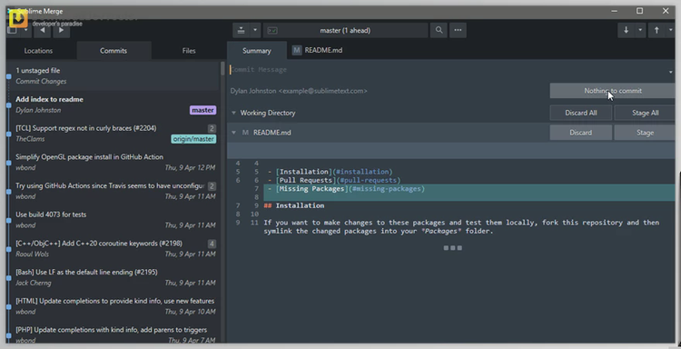This screenshot has height=349, width=681.
Task: Open the stash options dropdown arrow
Action: [x=255, y=30]
